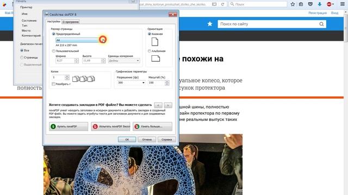The height and width of the screenshot is (195, 348).
Task: Click the Firefox reader view icon
Action: [214, 4]
